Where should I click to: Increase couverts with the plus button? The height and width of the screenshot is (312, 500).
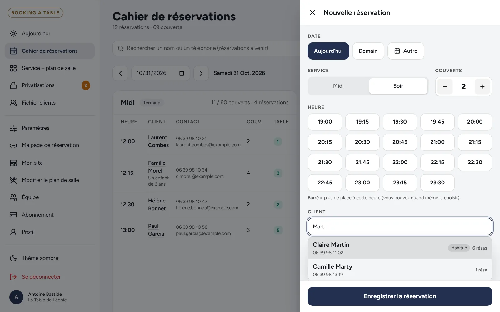(482, 86)
